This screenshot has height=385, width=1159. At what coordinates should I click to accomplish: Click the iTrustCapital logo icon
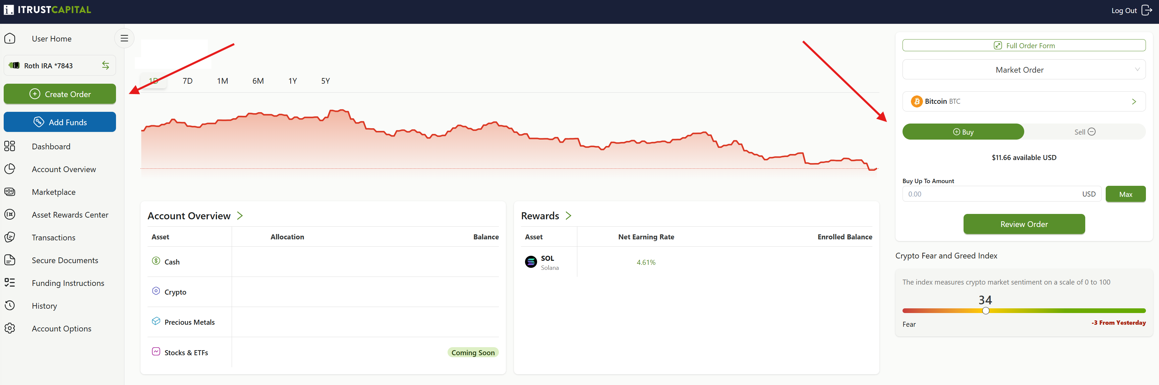point(9,10)
